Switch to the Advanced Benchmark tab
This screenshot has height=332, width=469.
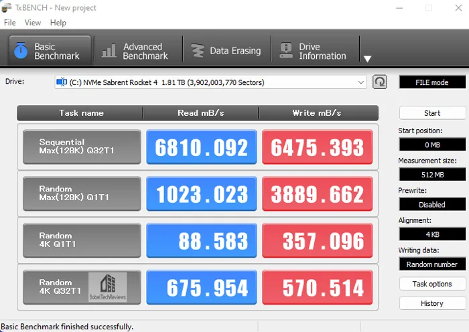pyautogui.click(x=138, y=50)
